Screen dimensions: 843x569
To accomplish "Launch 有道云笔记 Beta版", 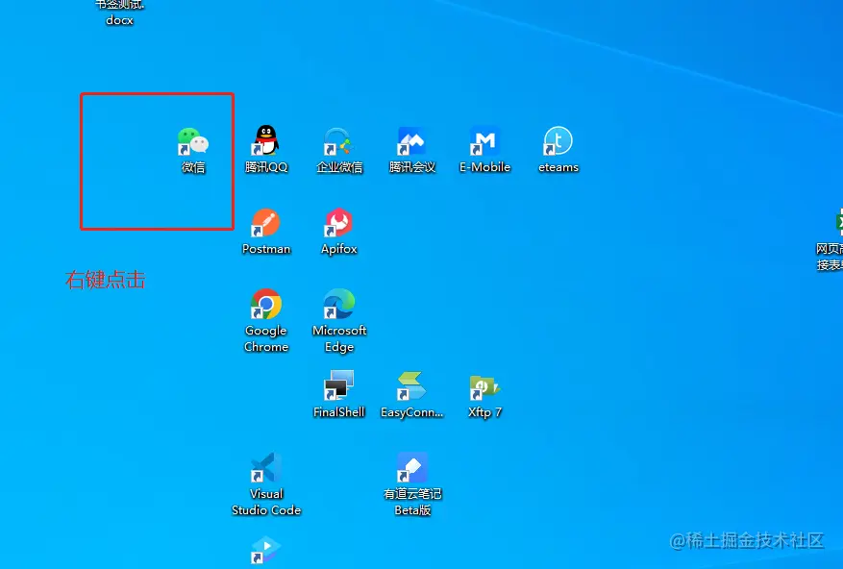I will (x=412, y=471).
